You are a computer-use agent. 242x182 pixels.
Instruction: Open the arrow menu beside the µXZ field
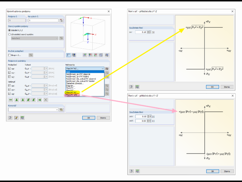(150, 121)
